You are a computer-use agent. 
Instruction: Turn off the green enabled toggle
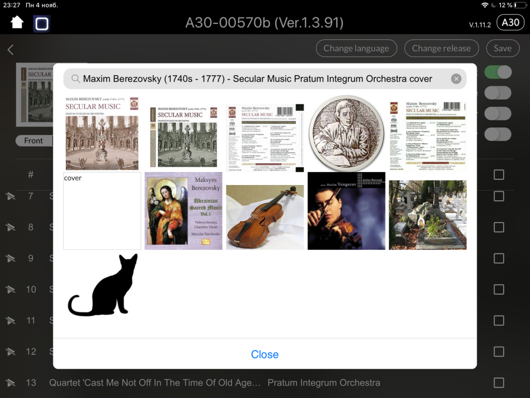(498, 72)
